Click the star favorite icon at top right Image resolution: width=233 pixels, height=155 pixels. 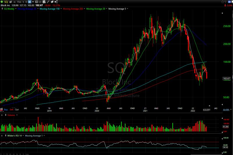click(x=223, y=2)
